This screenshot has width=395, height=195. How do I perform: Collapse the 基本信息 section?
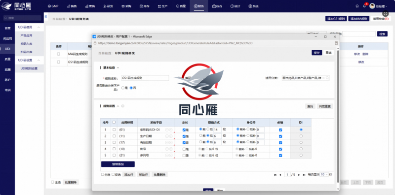(118, 68)
